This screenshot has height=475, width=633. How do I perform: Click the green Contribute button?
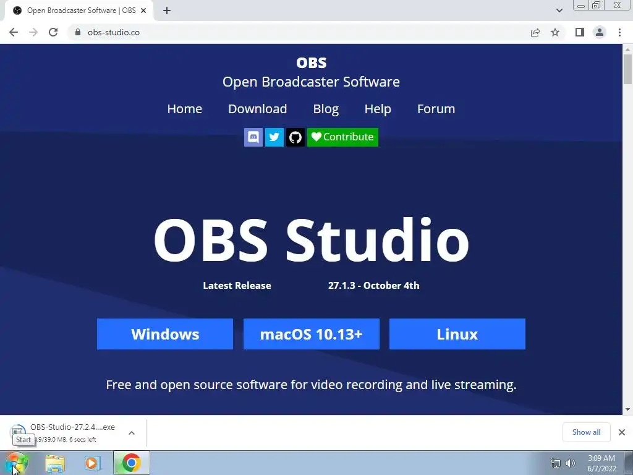point(342,137)
